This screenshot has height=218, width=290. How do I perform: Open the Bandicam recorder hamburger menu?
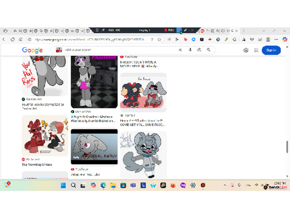[x=97, y=30]
